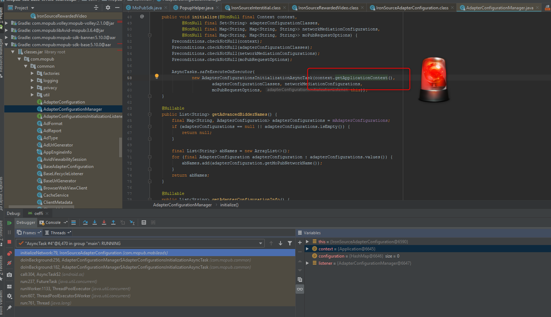Open debugger settings gear in left strip
The height and width of the screenshot is (317, 551).
pyautogui.click(x=9, y=296)
